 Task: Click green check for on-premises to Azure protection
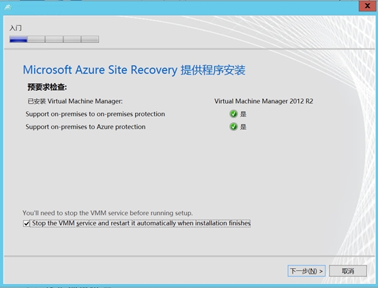tap(233, 127)
